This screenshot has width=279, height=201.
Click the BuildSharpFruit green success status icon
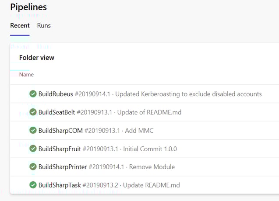pos(33,149)
